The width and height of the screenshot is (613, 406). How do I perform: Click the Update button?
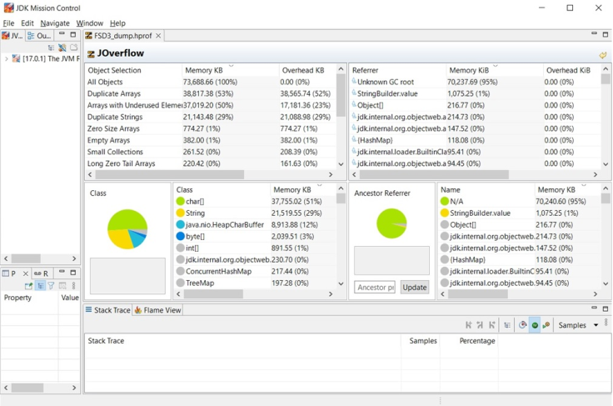point(415,287)
